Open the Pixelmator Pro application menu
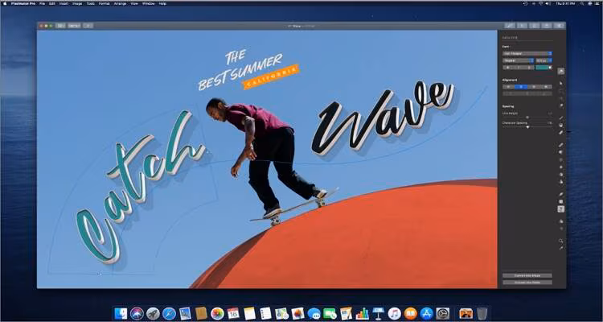The width and height of the screenshot is (603, 322). point(23,3)
